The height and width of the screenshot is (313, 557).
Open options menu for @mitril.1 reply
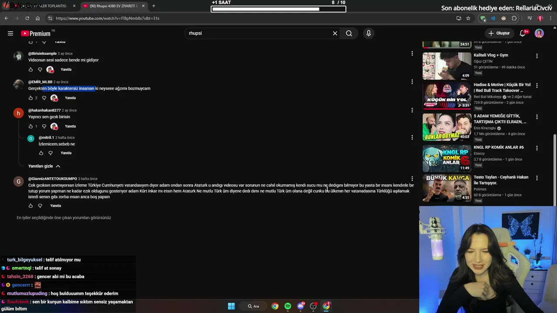(412, 137)
